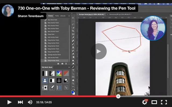Open the TK Multi-Mask panel menu

tap(69, 67)
